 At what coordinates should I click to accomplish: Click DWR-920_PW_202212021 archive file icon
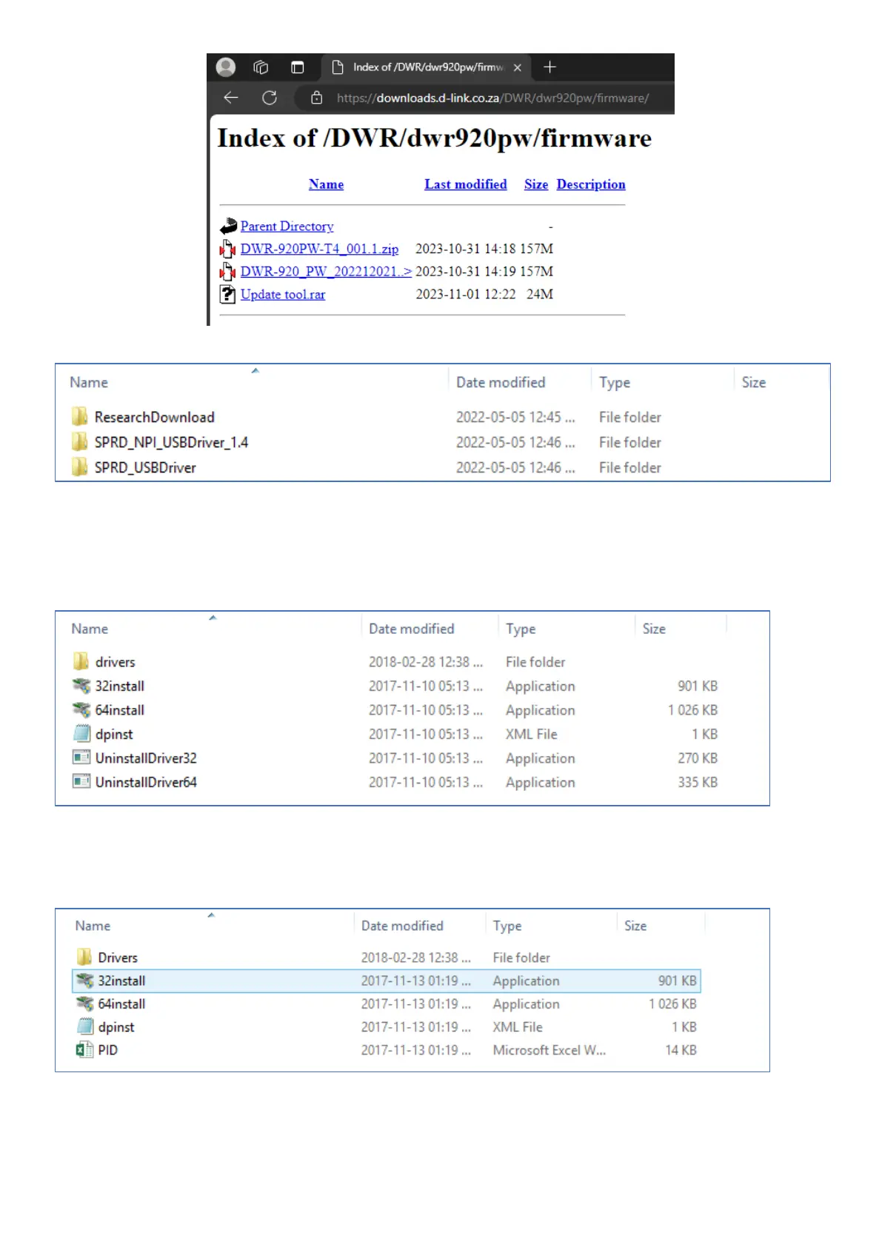click(x=228, y=272)
